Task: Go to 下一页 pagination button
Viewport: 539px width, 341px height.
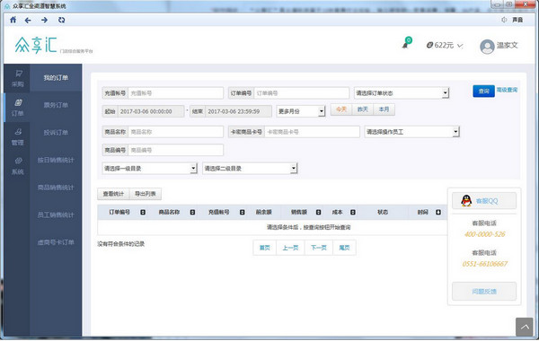Action: [x=319, y=248]
